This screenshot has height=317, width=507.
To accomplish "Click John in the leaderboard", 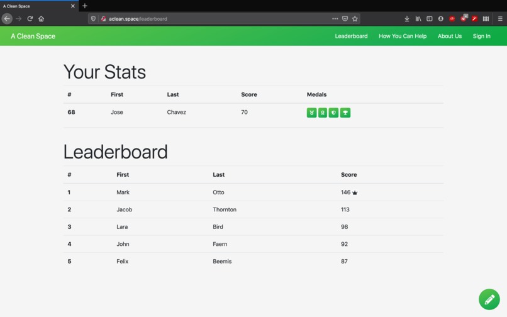I will coord(123,244).
